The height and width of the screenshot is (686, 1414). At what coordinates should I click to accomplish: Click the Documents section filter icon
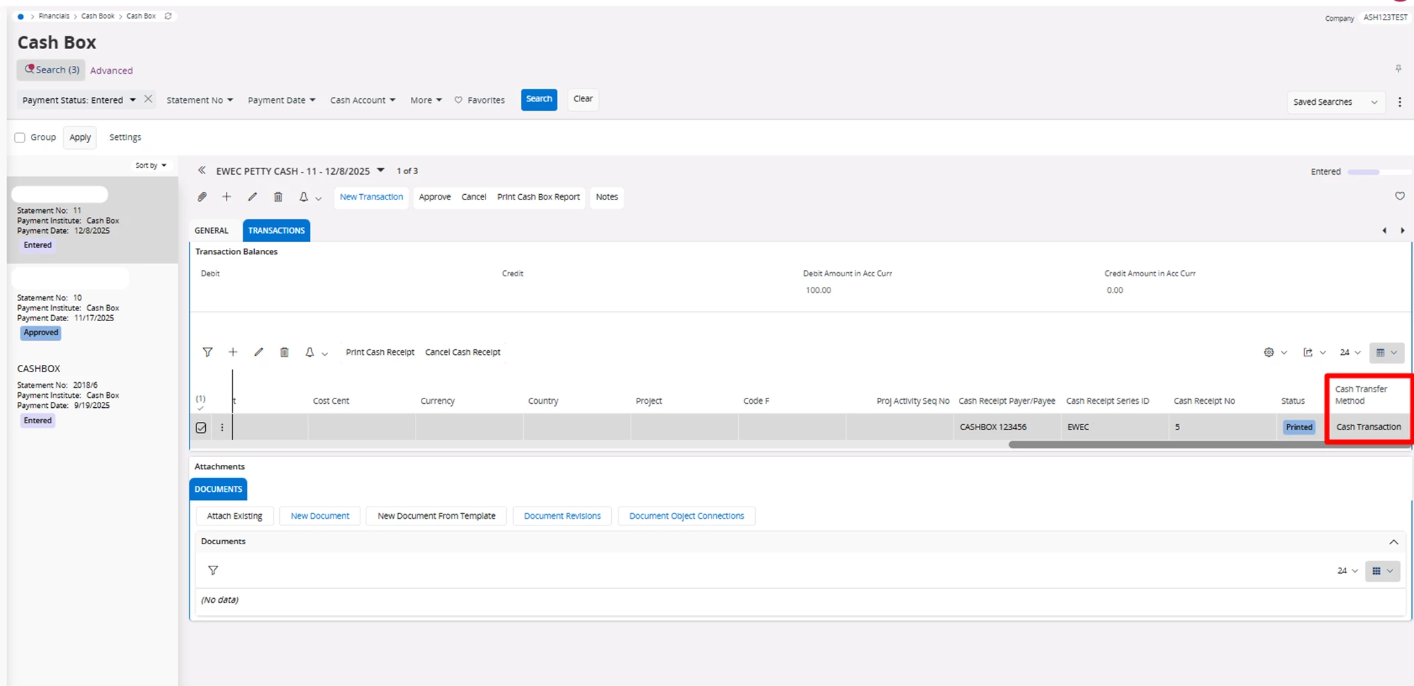[213, 570]
